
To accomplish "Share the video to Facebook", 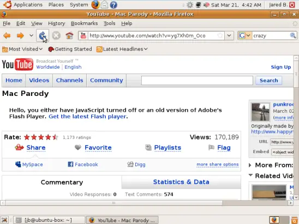I will pos(83,165).
